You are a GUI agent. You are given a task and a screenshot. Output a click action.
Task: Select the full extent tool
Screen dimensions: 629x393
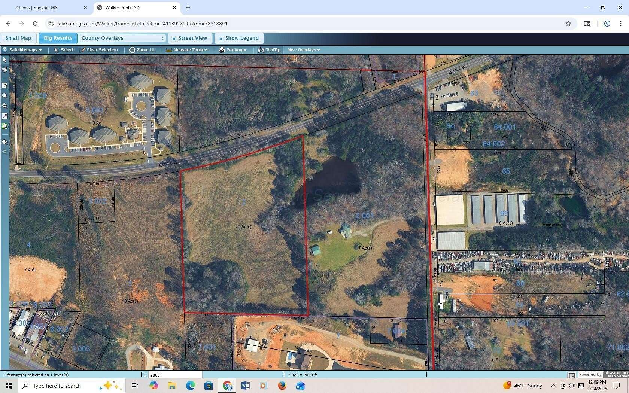point(5,116)
